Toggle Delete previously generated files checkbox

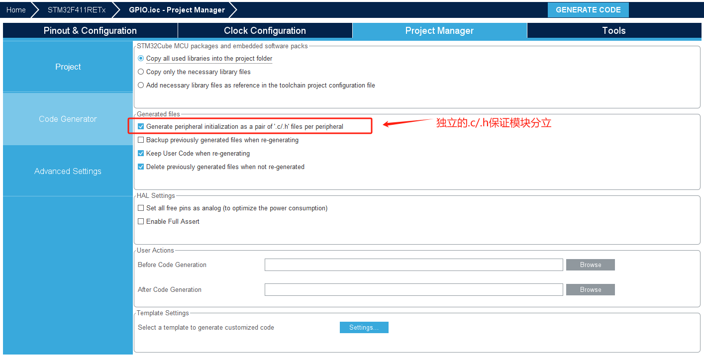tap(141, 167)
